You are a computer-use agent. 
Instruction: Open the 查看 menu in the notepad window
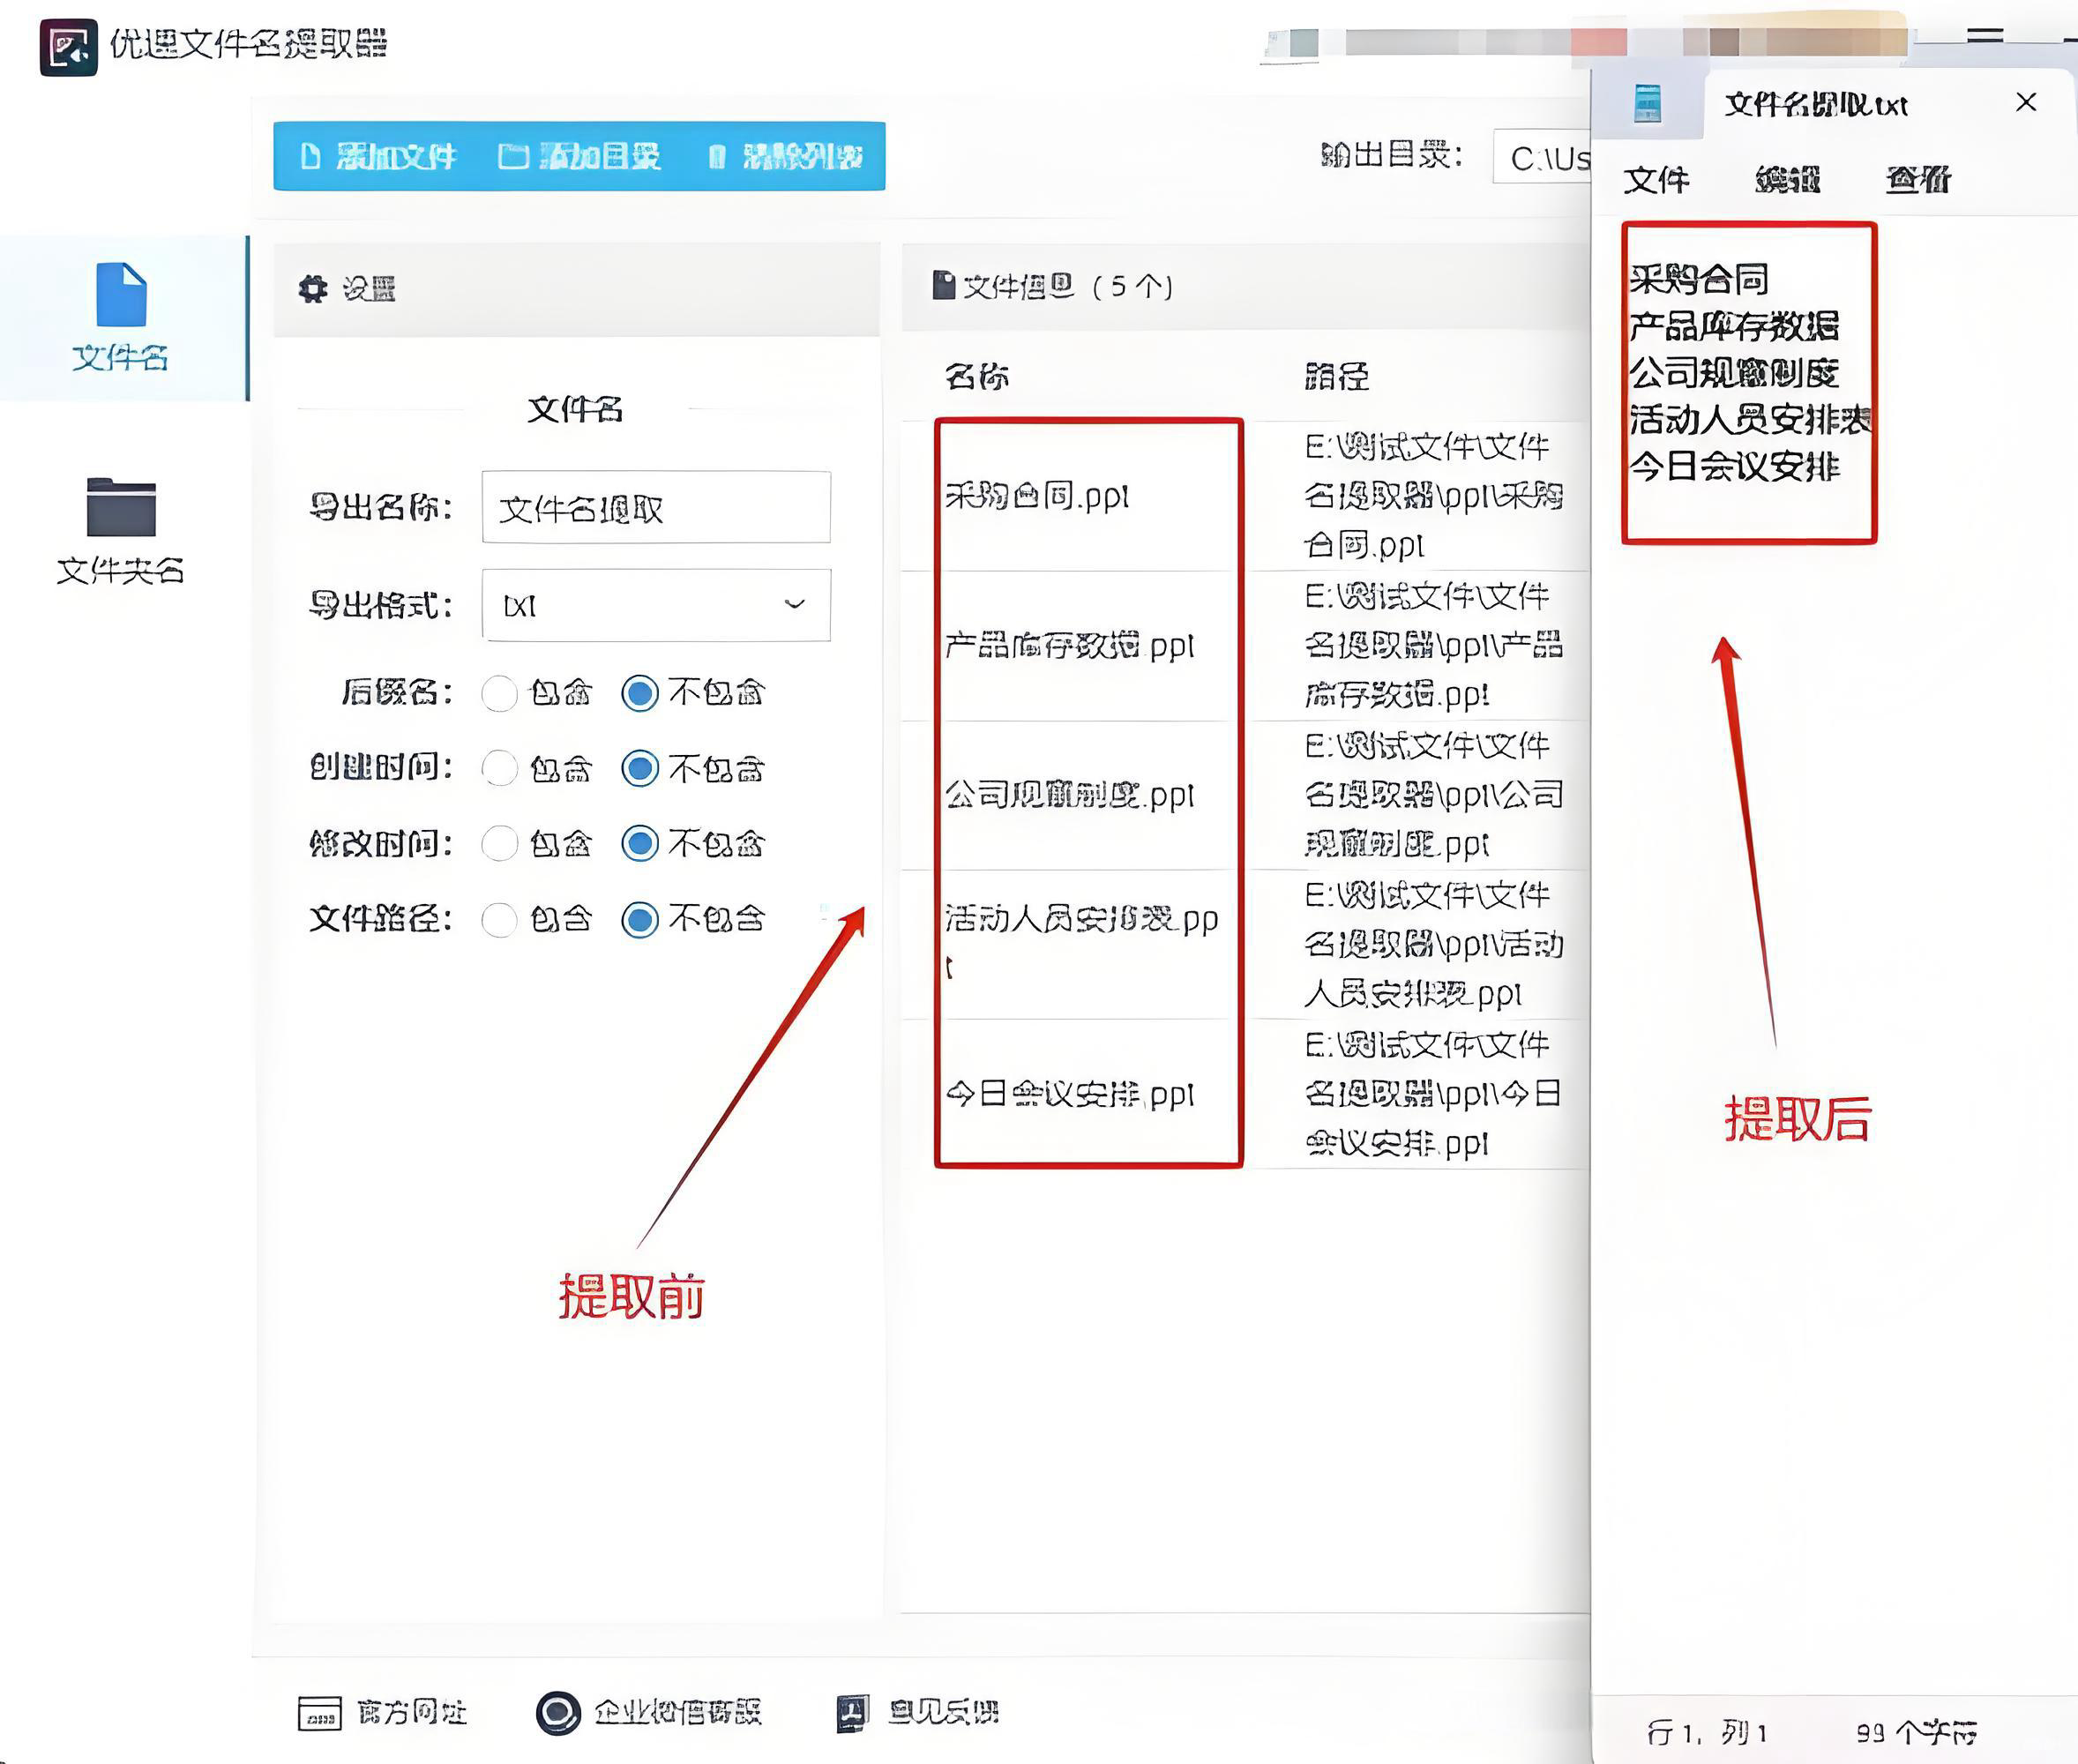(1918, 181)
